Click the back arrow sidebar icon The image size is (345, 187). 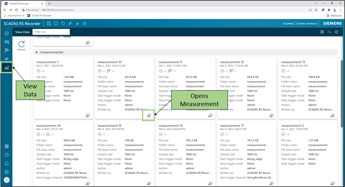point(6,33)
